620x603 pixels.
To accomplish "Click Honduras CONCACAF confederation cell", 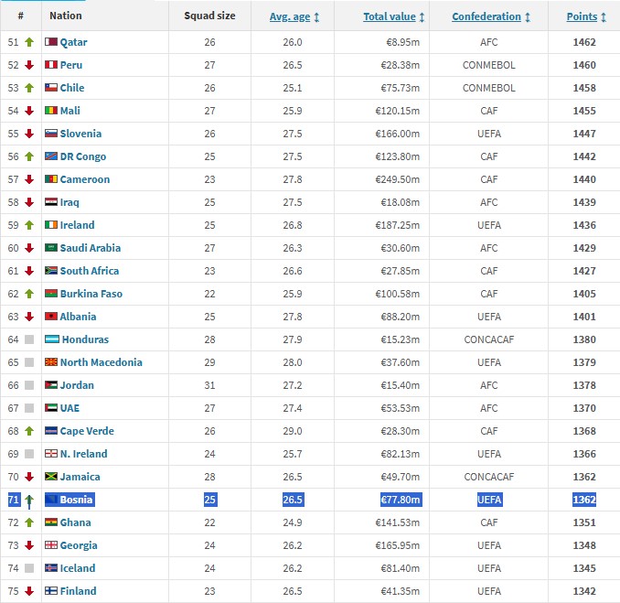I will (489, 339).
